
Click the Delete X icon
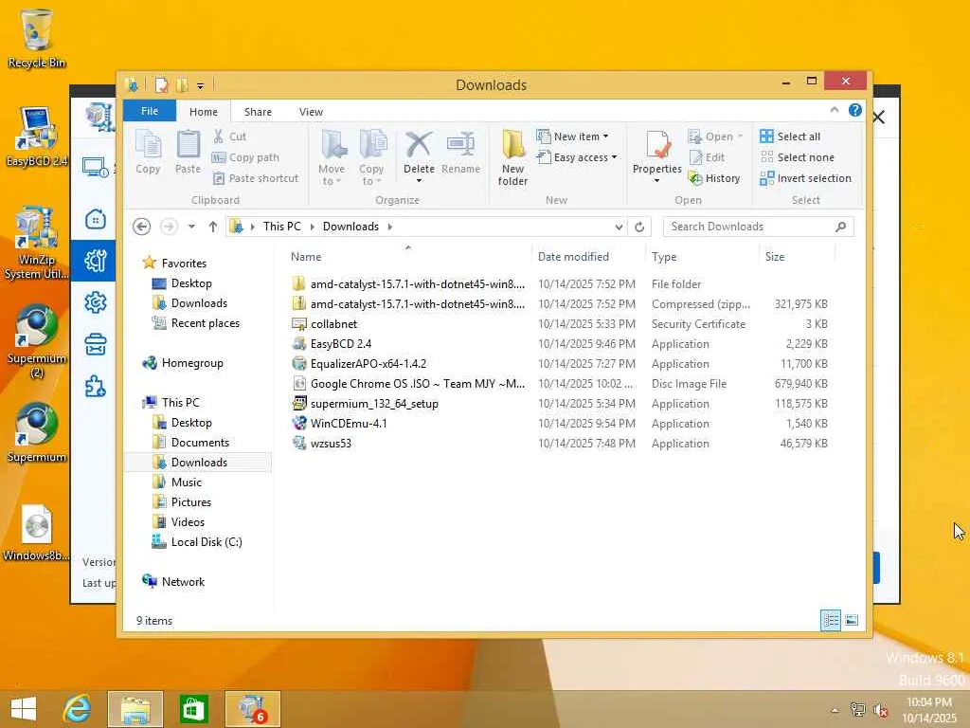[x=419, y=145]
